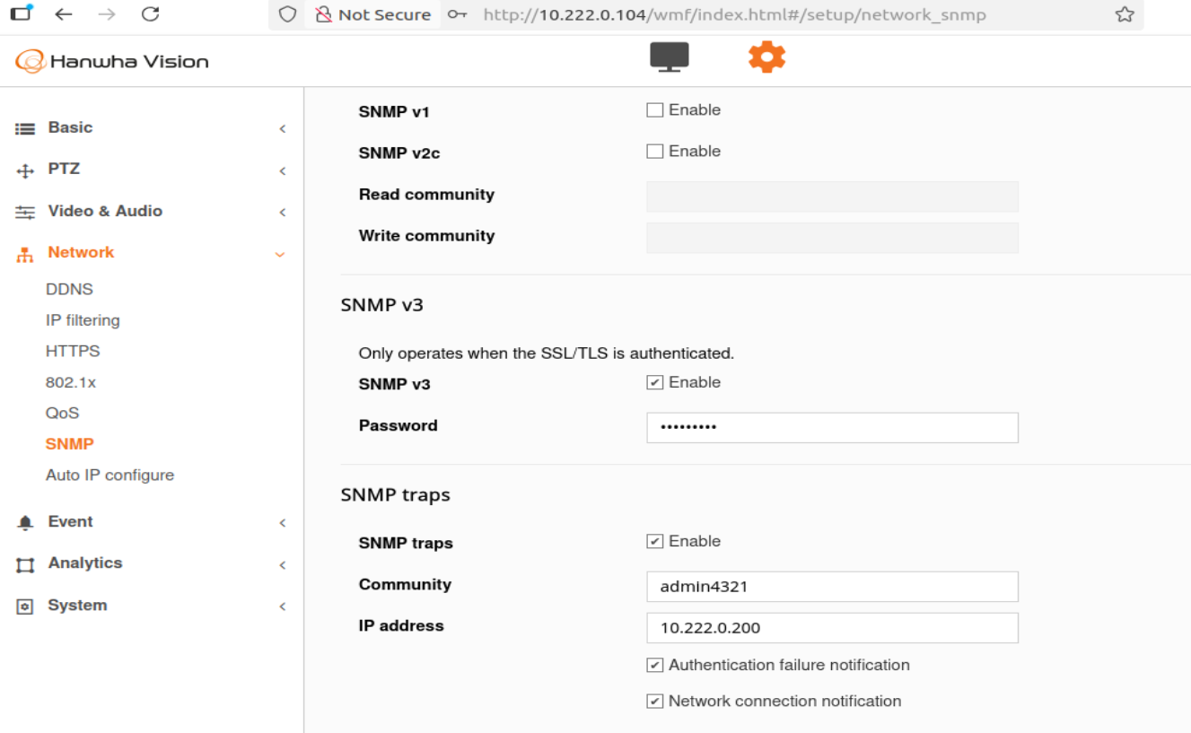Expand the Video & Audio section
The image size is (1191, 733).
pos(105,211)
